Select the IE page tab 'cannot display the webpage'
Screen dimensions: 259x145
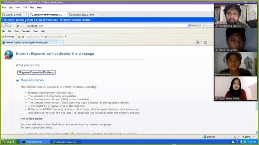(x=30, y=43)
